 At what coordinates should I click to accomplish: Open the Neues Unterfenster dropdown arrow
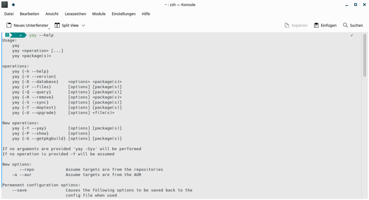tap(49, 28)
